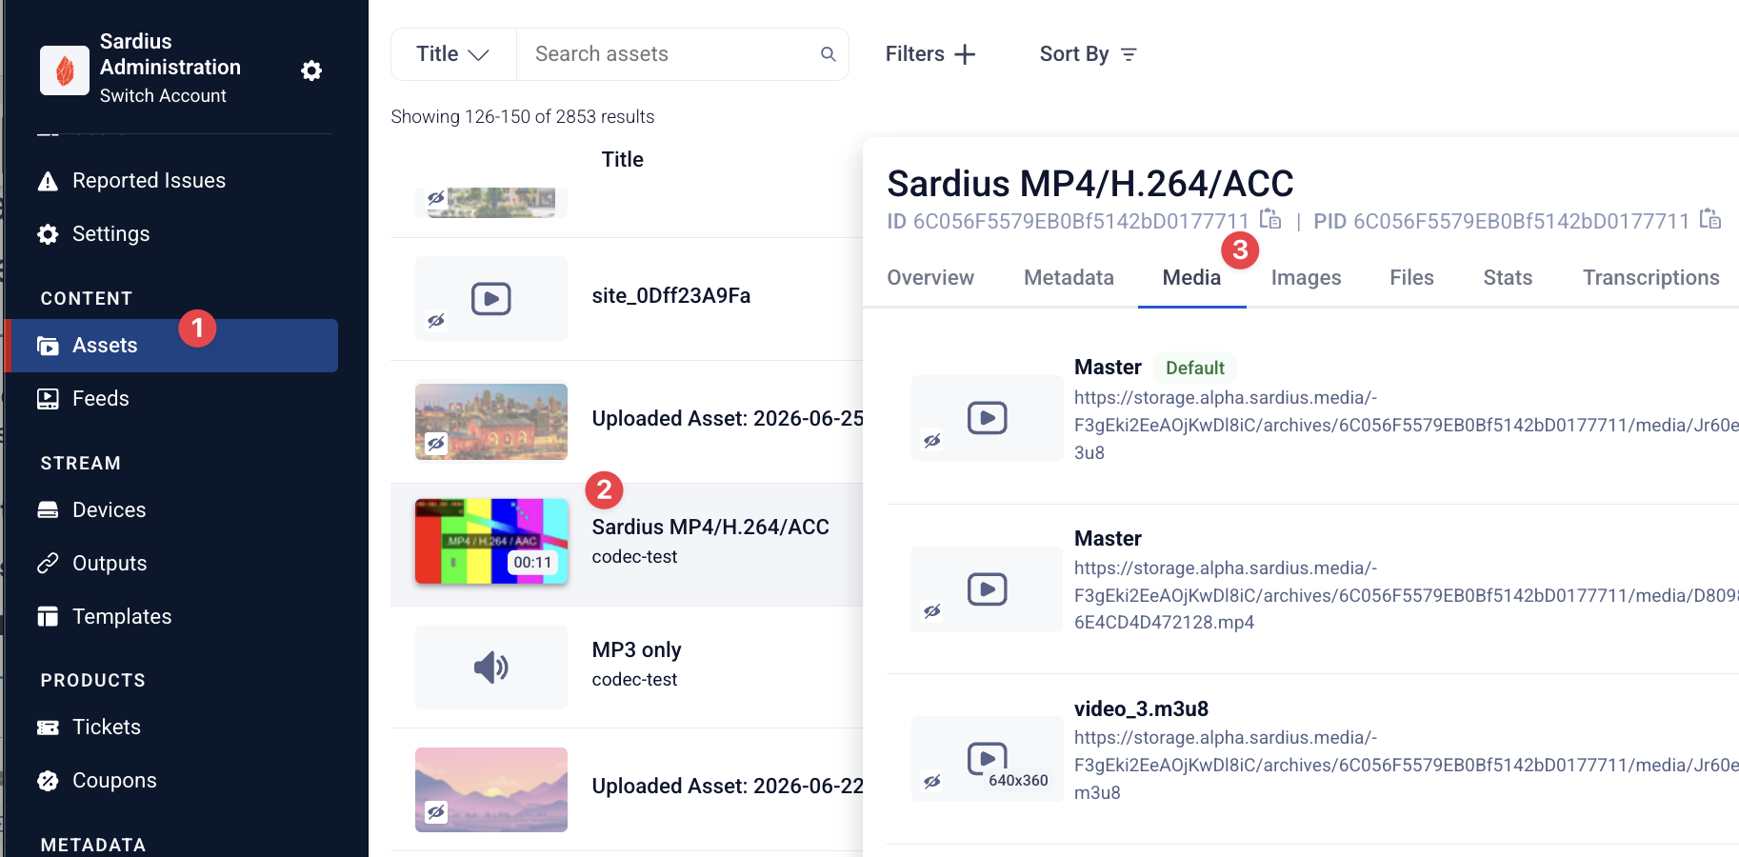Click play icon of video_3.m3u8 media
The image size is (1739, 857).
point(988,758)
